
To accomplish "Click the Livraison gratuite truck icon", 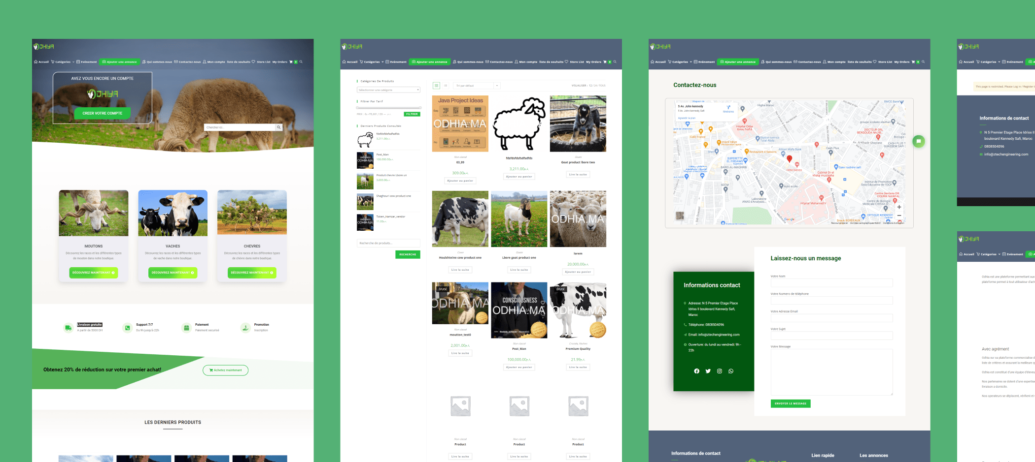I will 69,328.
